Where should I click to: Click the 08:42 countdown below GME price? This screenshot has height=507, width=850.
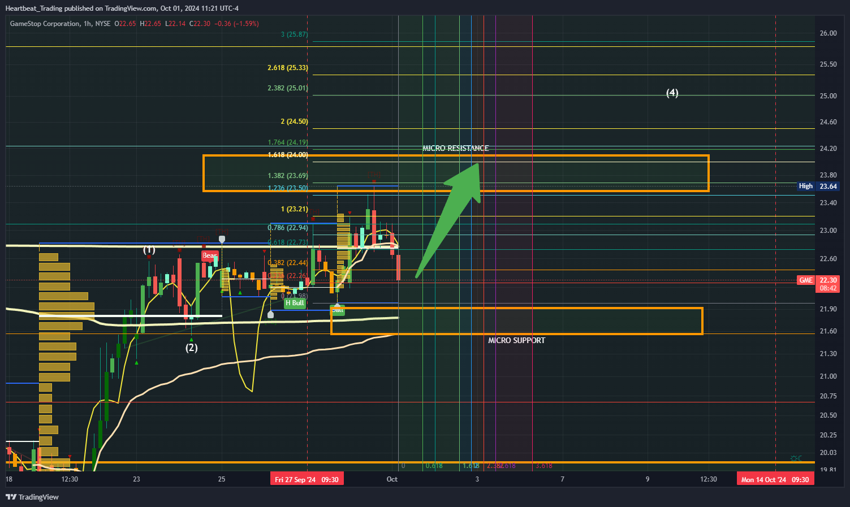[828, 288]
